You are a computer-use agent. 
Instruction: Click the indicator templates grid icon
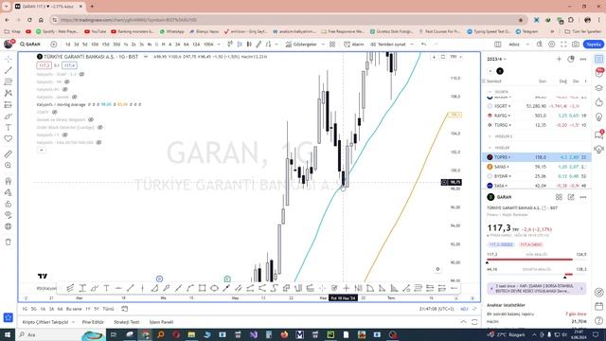coord(332,45)
